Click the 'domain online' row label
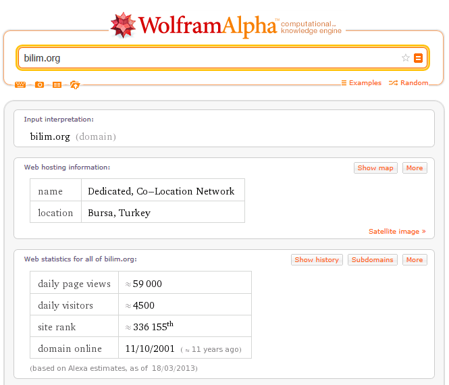Image resolution: width=449 pixels, height=385 pixels. pyautogui.click(x=70, y=349)
